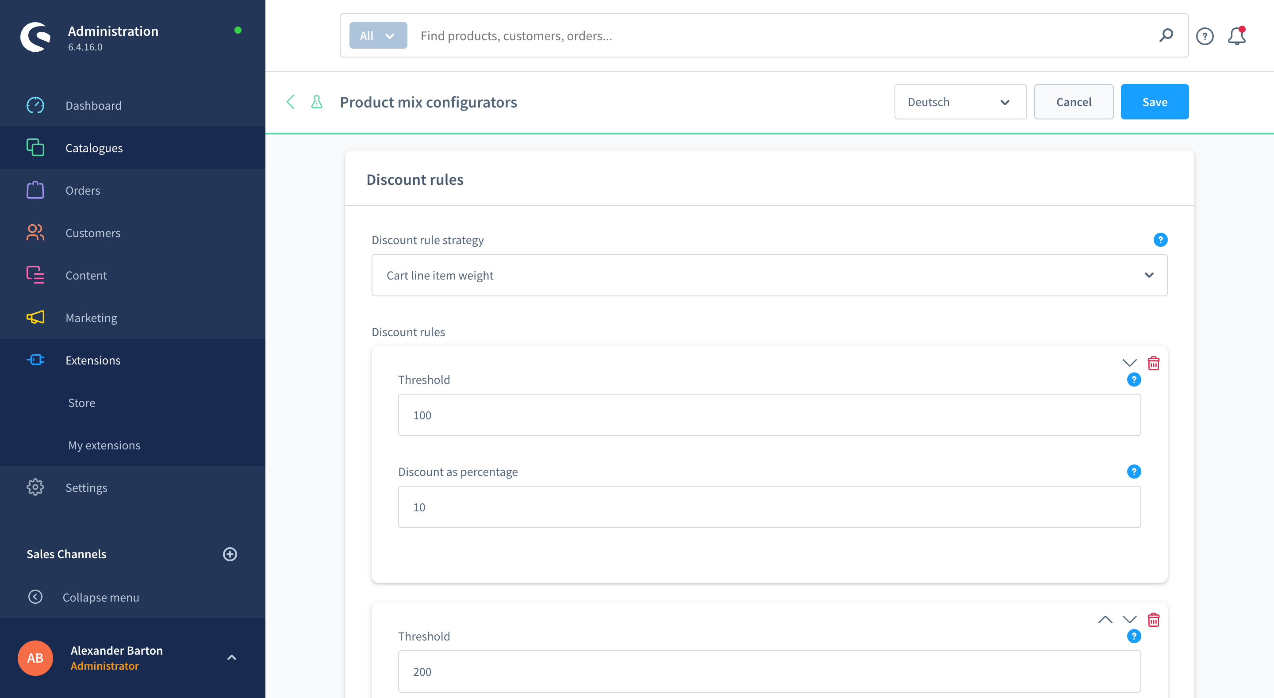Click the Extensions navigation icon
Screen dimensions: 1274x698
pyautogui.click(x=35, y=360)
